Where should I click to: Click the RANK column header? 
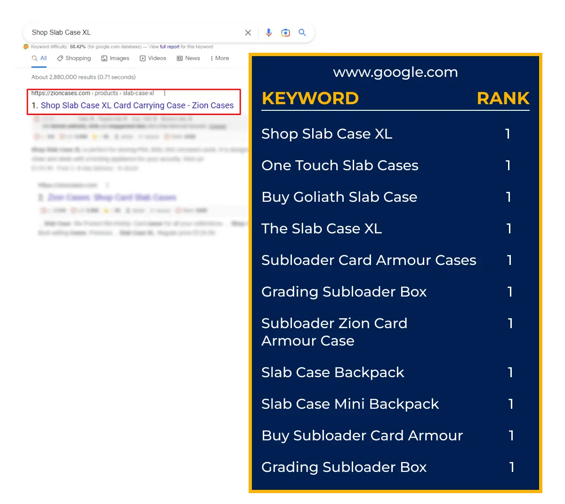tap(503, 98)
